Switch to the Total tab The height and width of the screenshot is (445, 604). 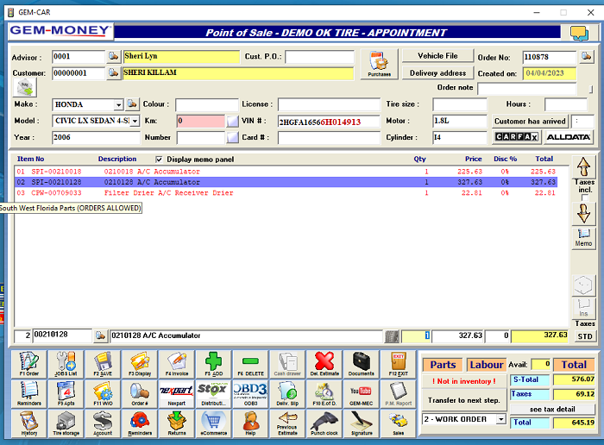(574, 365)
